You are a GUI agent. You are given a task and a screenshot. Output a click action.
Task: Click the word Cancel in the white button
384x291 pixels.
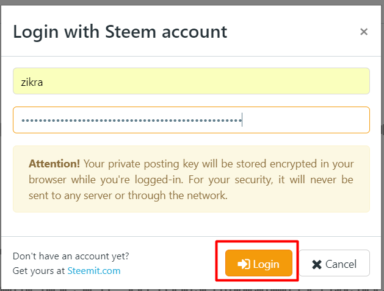[x=341, y=264]
